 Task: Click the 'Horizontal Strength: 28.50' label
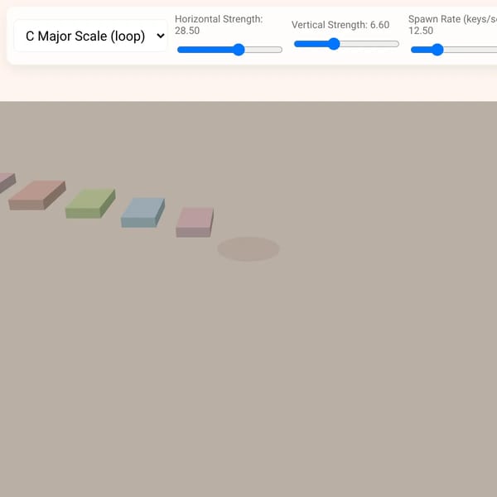219,25
